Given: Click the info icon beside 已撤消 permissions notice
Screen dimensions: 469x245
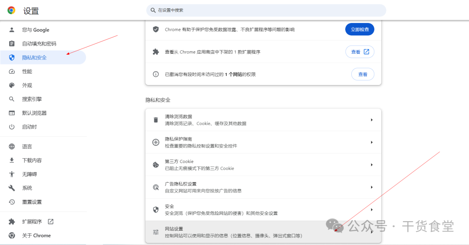Looking at the screenshot, I should [x=155, y=74].
